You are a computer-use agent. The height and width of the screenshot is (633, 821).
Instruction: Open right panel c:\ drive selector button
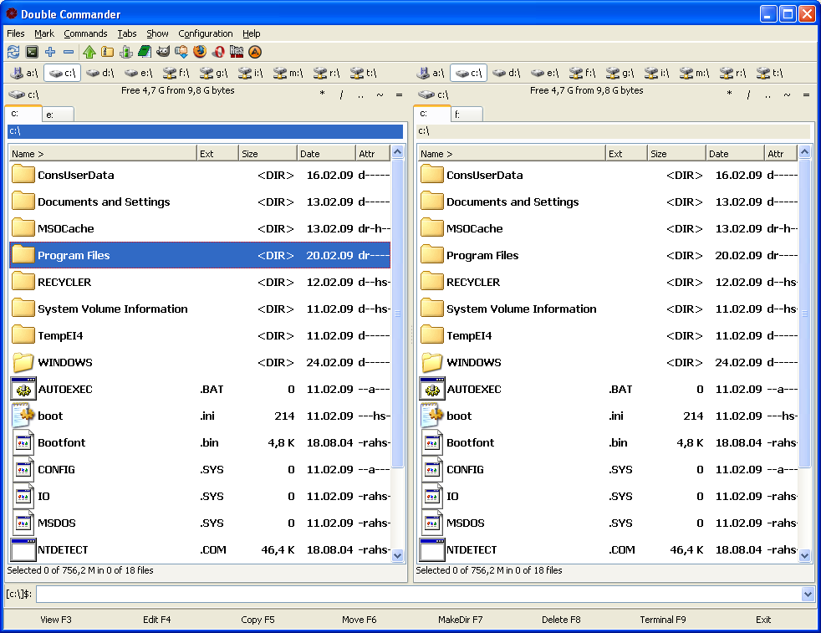click(434, 94)
